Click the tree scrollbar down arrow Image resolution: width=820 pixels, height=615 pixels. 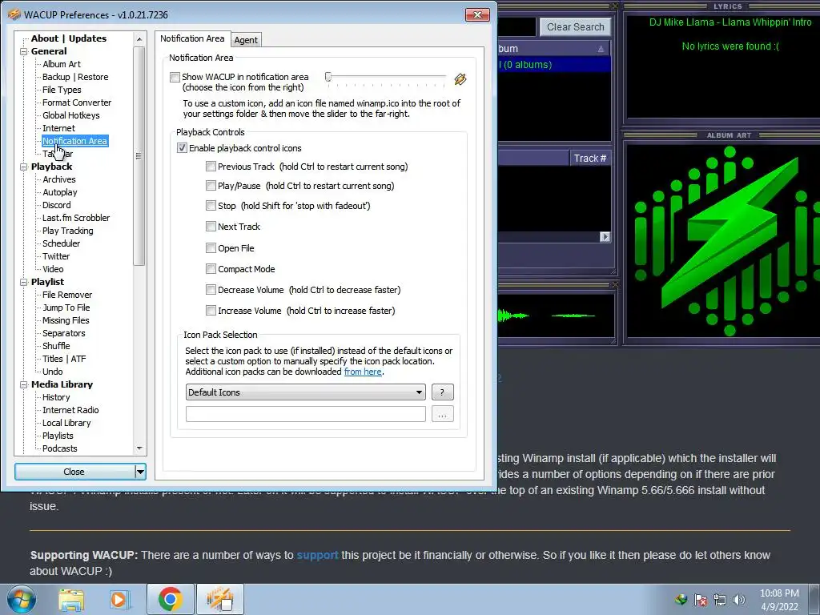pyautogui.click(x=139, y=448)
